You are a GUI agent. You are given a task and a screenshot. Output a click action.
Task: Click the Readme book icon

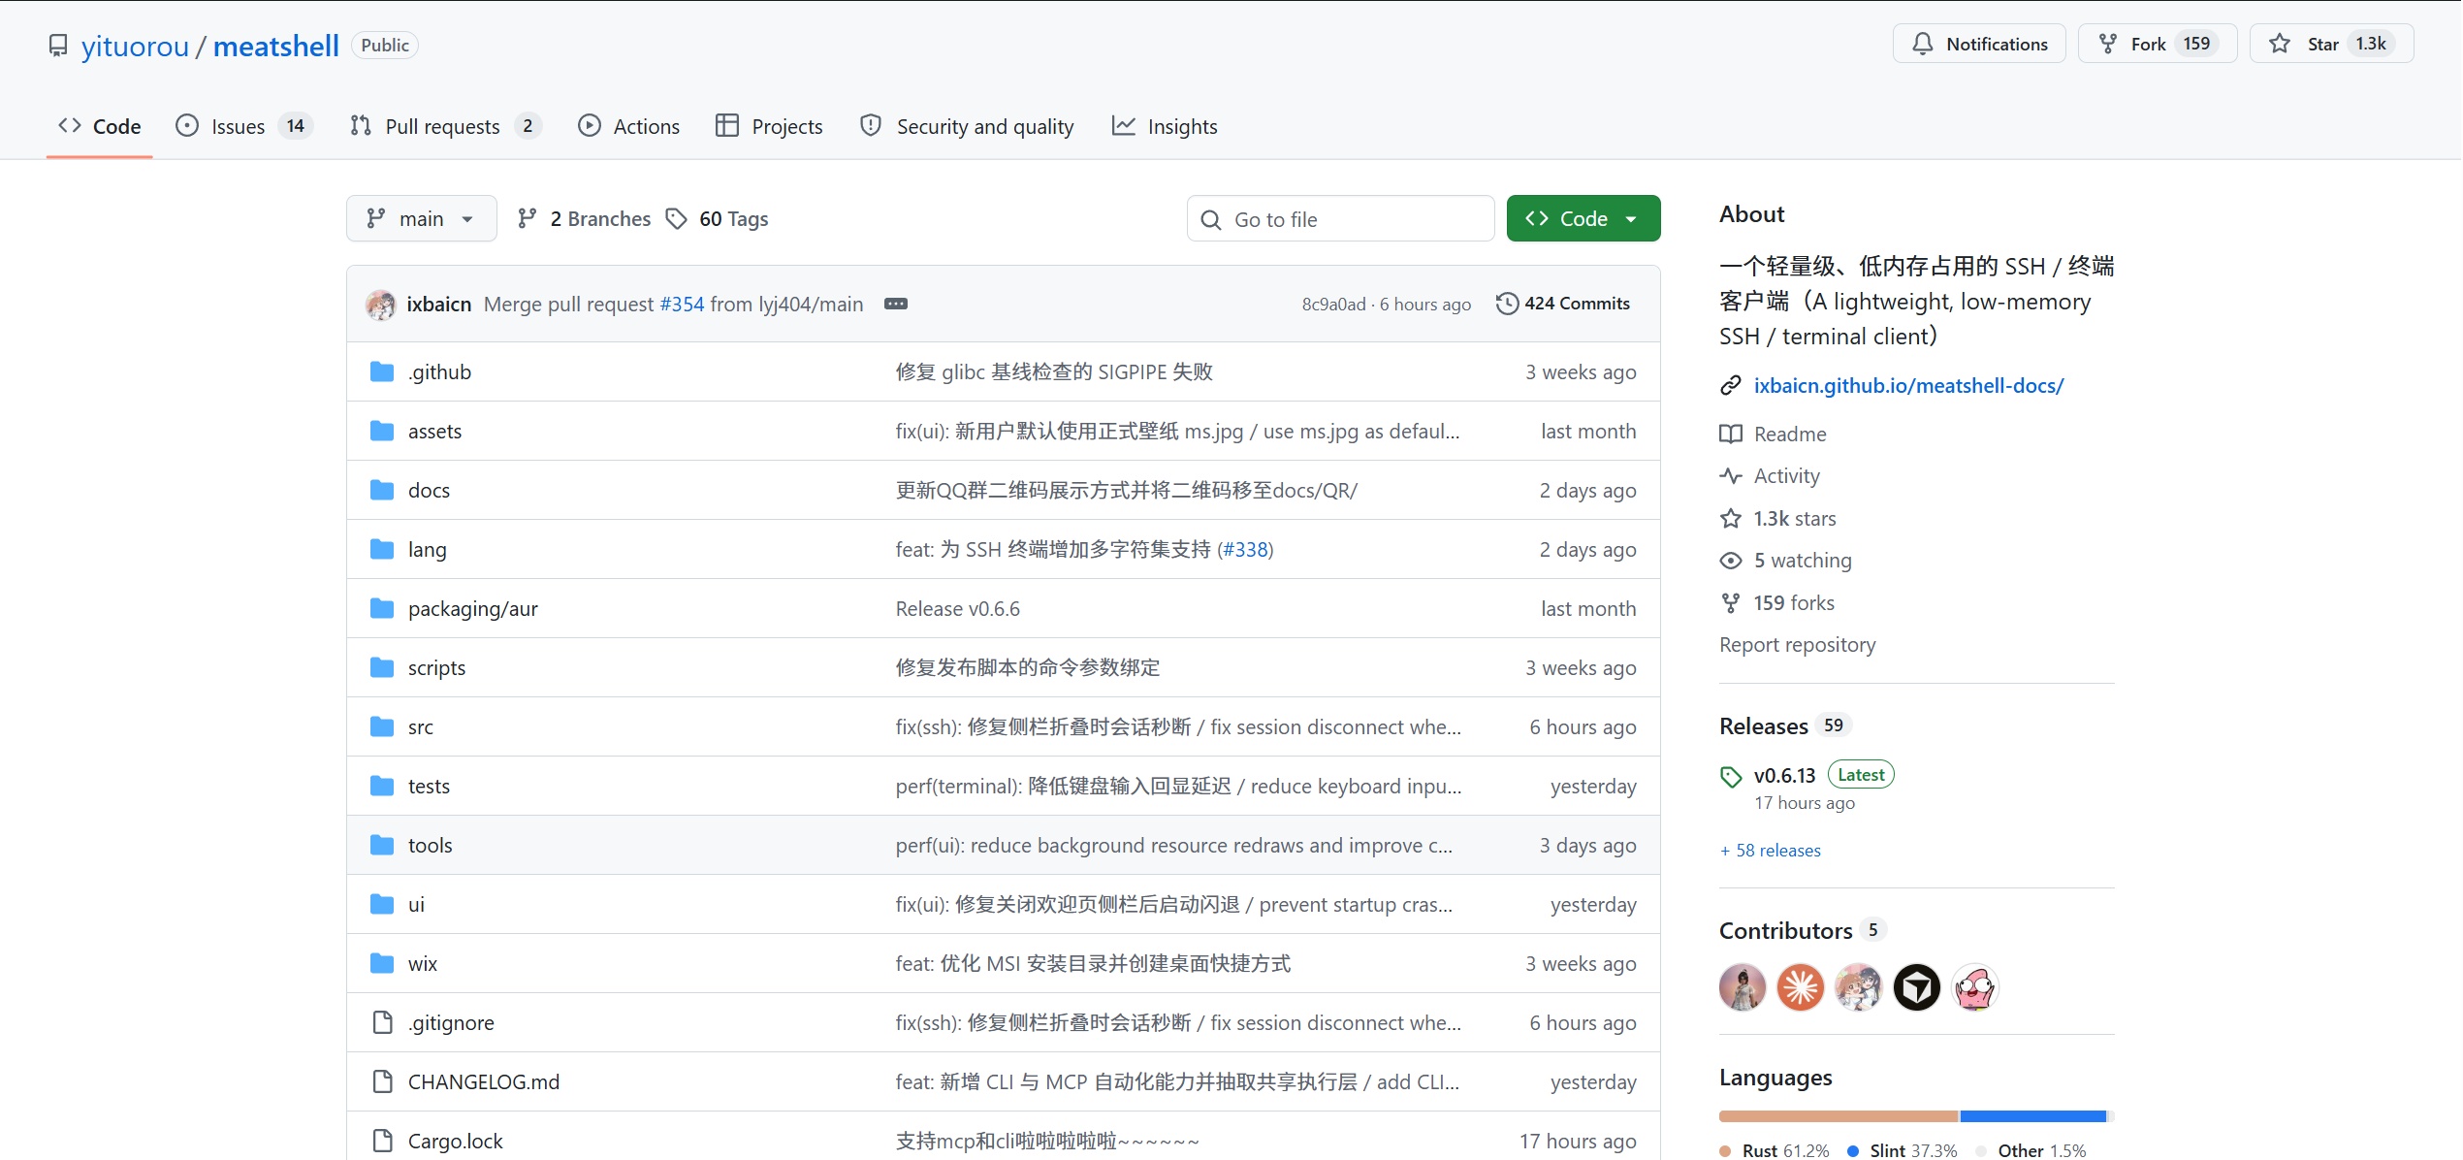tap(1731, 435)
